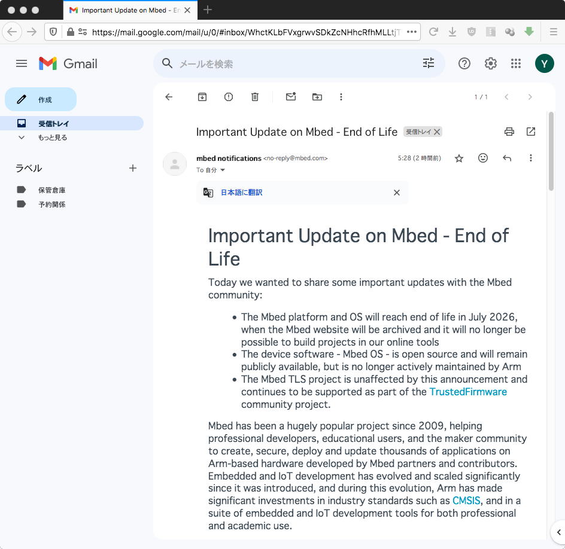Print the entire email

pyautogui.click(x=509, y=132)
